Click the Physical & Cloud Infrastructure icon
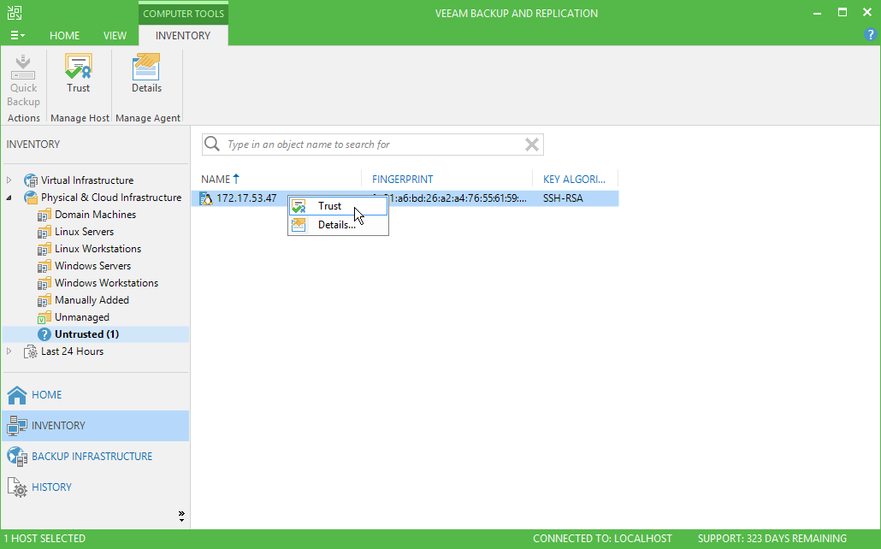The width and height of the screenshot is (881, 549). coord(30,198)
